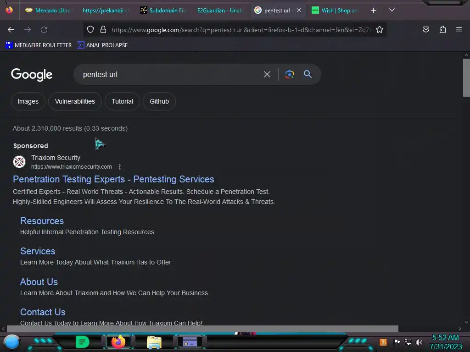Open the Windows Start orb
This screenshot has width=470, height=352.
click(x=12, y=342)
